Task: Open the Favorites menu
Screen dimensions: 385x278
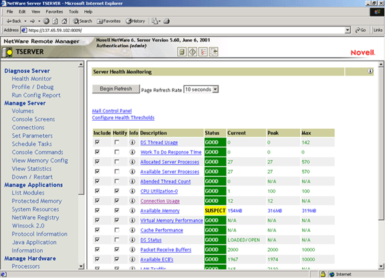Action: click(x=54, y=11)
